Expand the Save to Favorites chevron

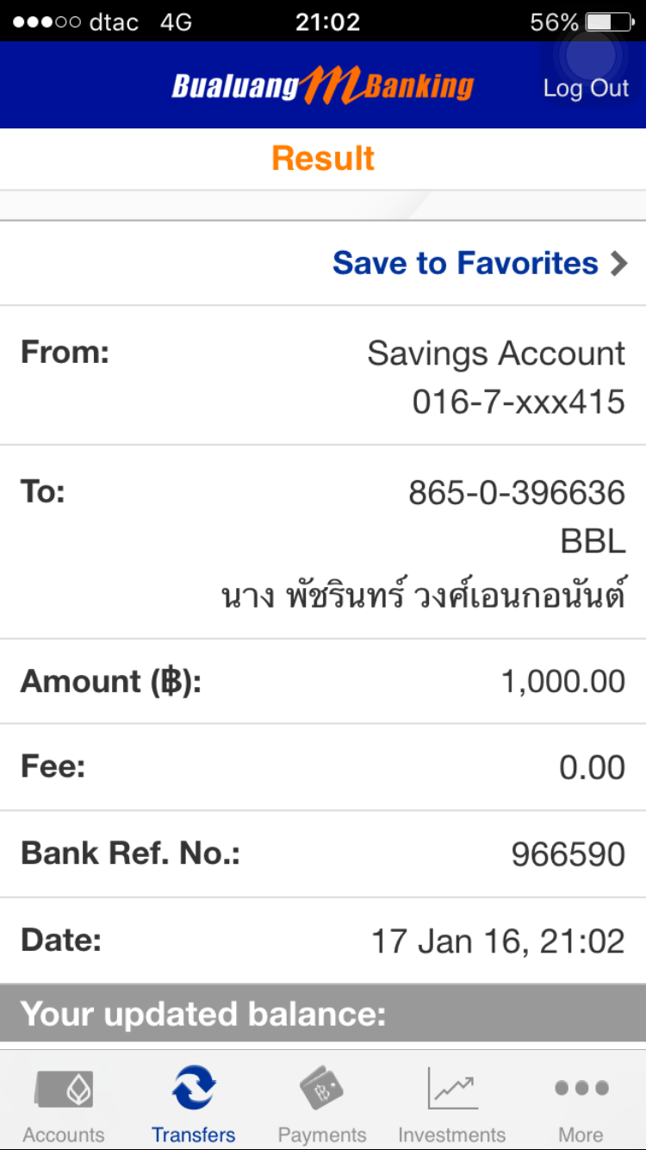(618, 263)
